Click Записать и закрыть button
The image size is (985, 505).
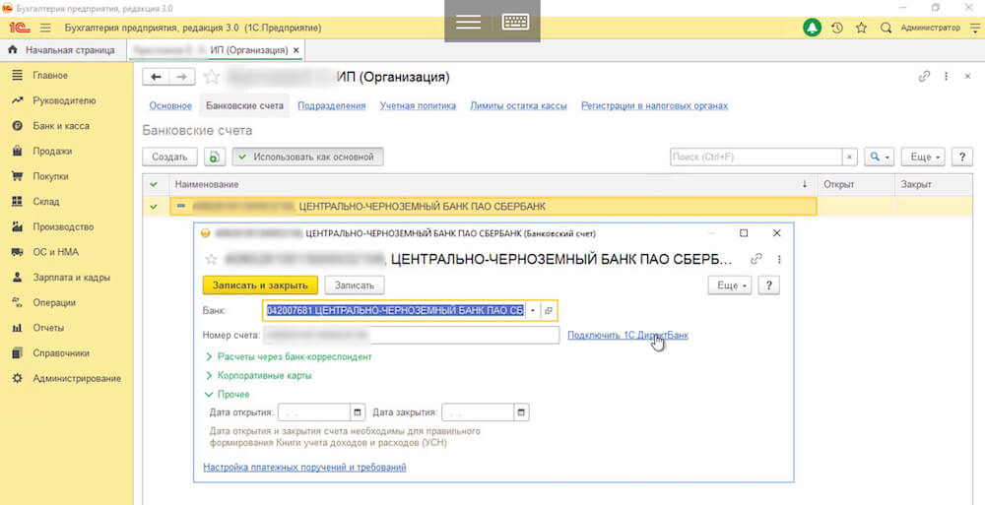(x=260, y=285)
